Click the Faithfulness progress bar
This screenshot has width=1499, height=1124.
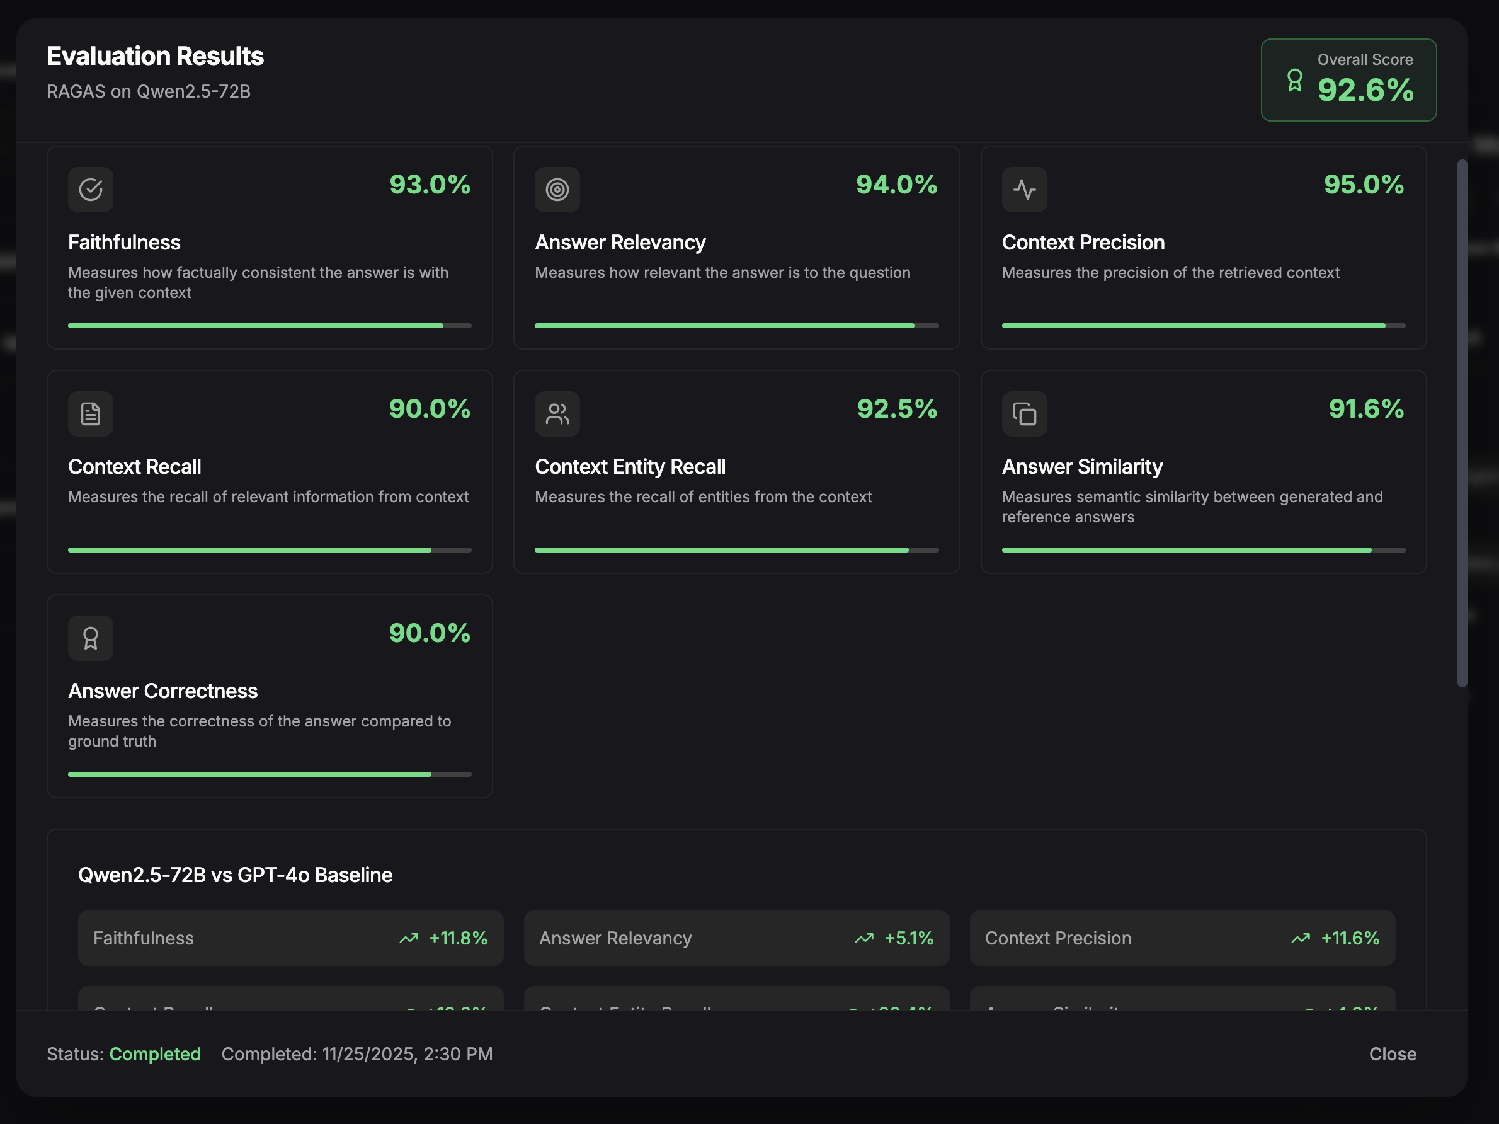269,326
